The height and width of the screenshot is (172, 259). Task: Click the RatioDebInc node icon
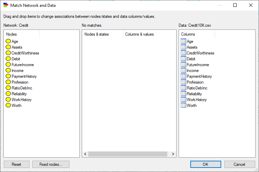click(8, 88)
